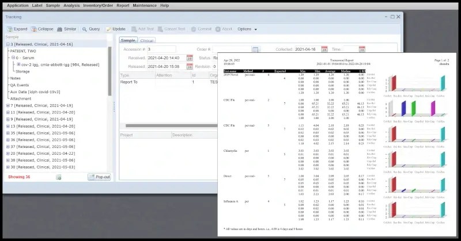Viewport: 461px width, 241px height.
Task: Open the Help menu
Action: [x=165, y=5]
